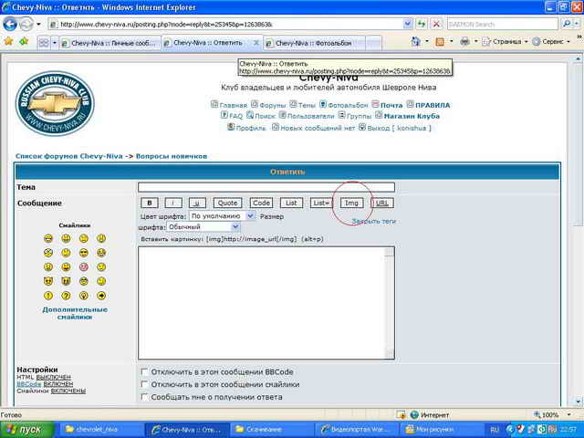Check 'Отключить в этом сообщении смайлики'
The height and width of the screenshot is (438, 584).
(144, 385)
